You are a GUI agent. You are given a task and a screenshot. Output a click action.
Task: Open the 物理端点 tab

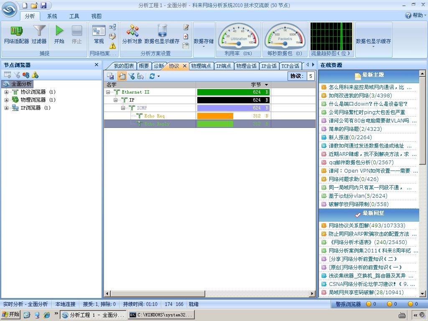[x=201, y=66]
